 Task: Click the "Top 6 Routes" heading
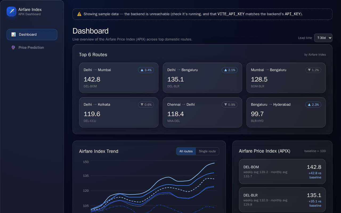93,55
